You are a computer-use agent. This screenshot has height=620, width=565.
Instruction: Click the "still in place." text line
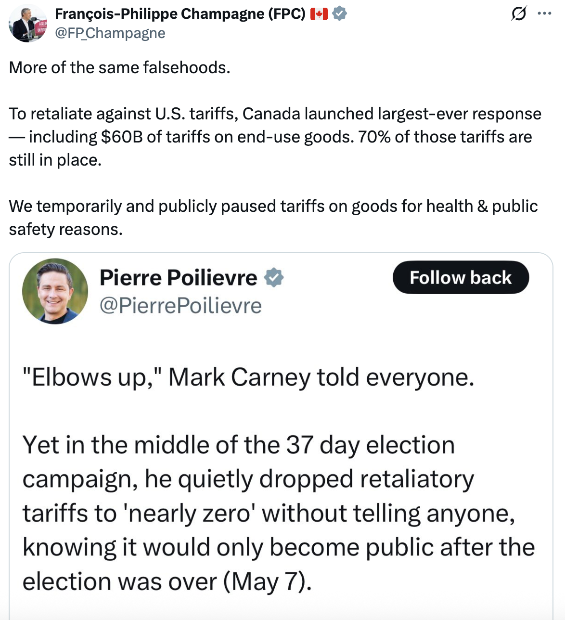pos(55,160)
